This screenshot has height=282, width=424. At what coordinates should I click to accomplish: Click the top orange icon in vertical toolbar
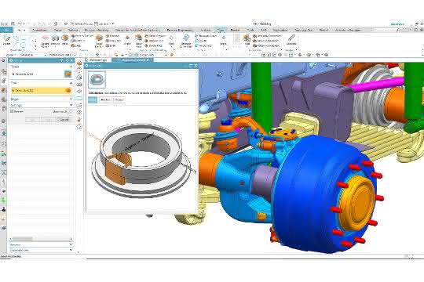click(79, 63)
